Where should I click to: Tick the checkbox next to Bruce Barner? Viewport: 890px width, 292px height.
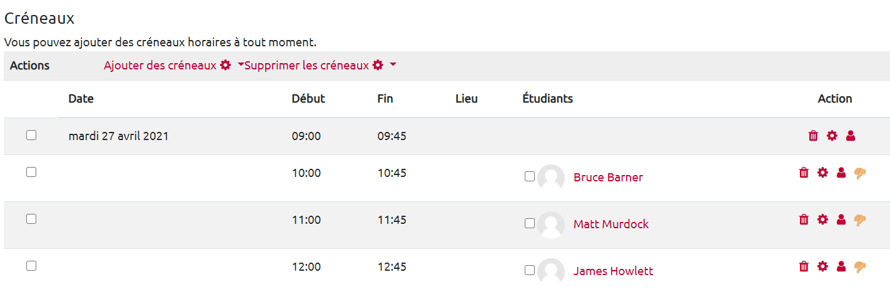pos(530,177)
